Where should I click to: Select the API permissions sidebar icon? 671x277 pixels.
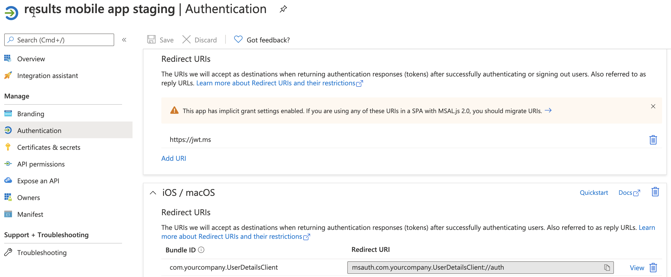click(x=8, y=164)
